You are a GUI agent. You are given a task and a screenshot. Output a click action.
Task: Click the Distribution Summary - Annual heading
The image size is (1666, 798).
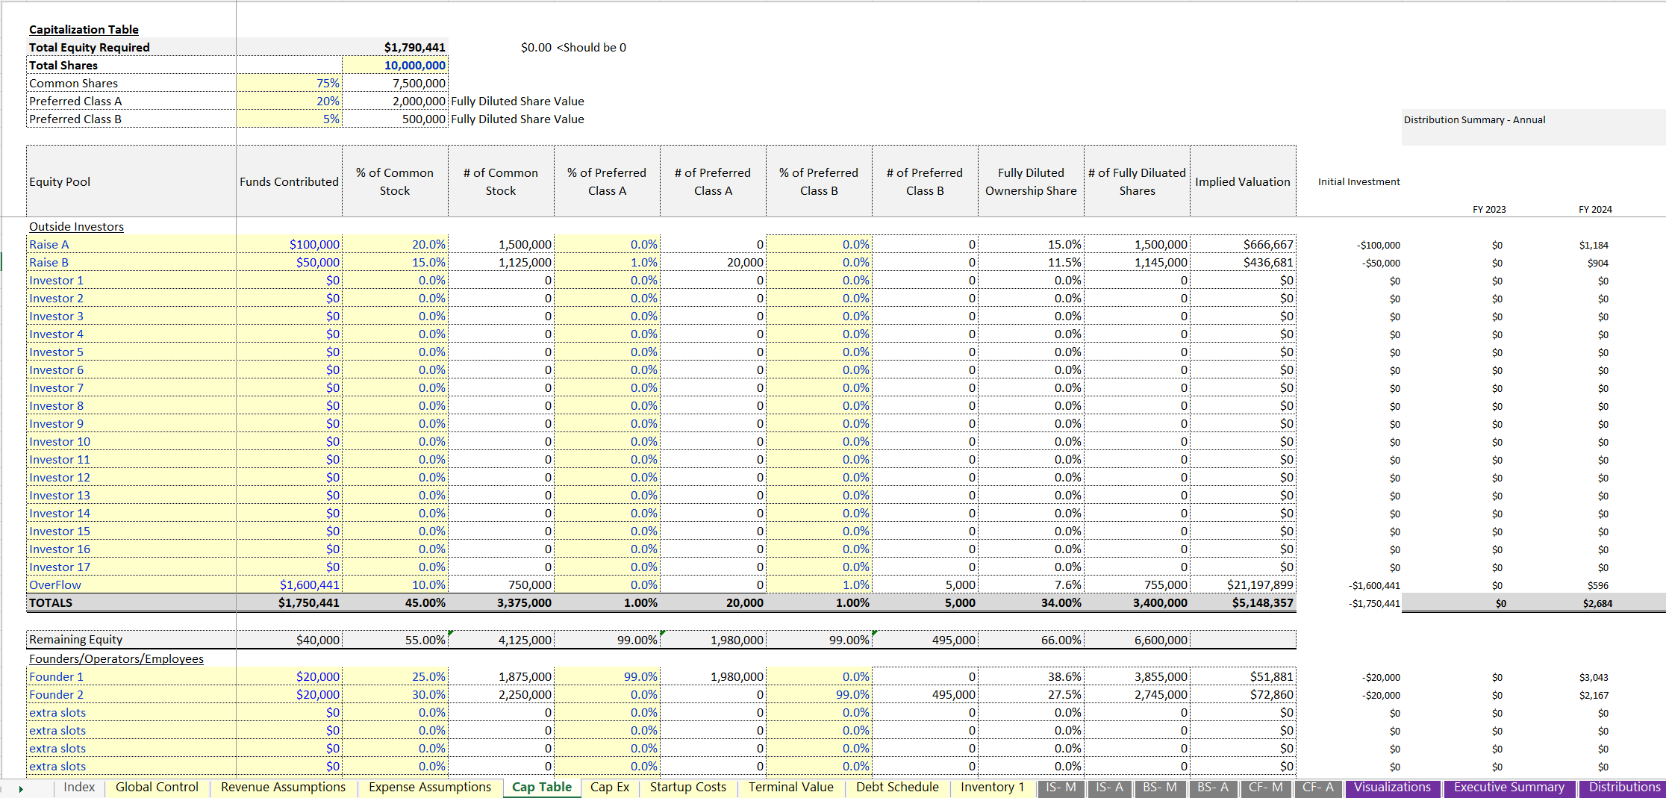(1474, 119)
